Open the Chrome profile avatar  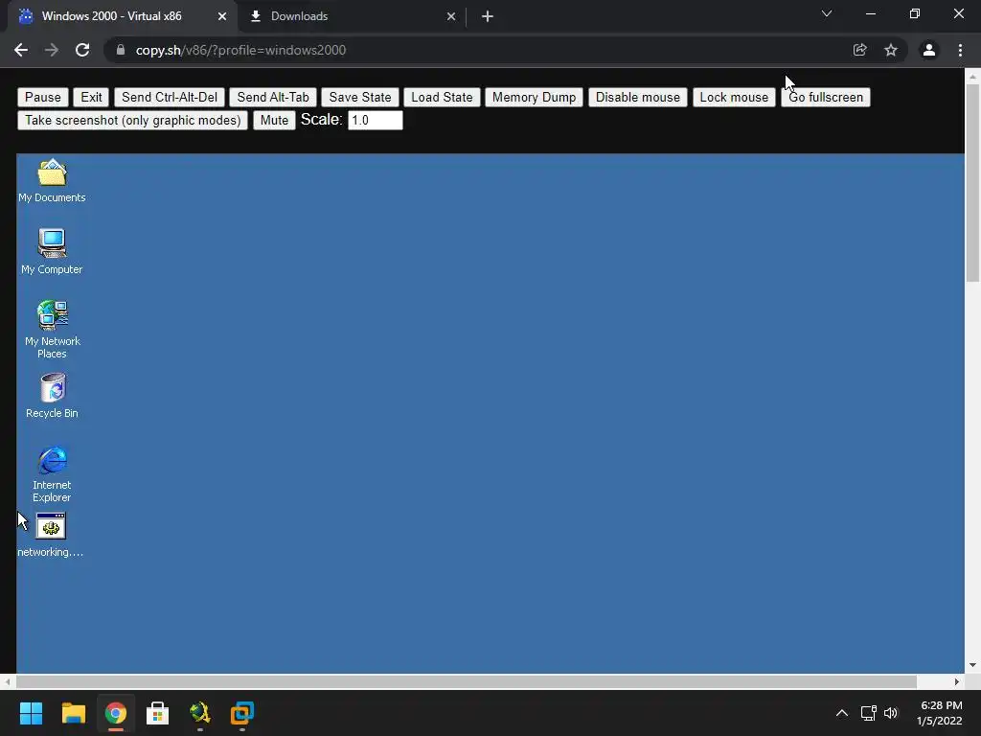(929, 50)
